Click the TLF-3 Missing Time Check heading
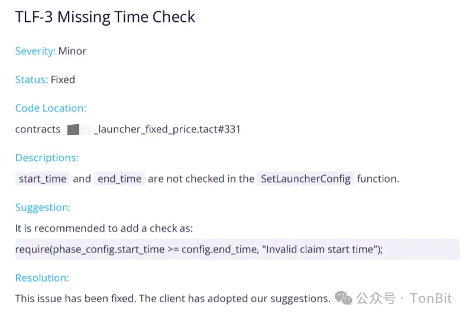Screen dimensions: 466x317 point(105,17)
